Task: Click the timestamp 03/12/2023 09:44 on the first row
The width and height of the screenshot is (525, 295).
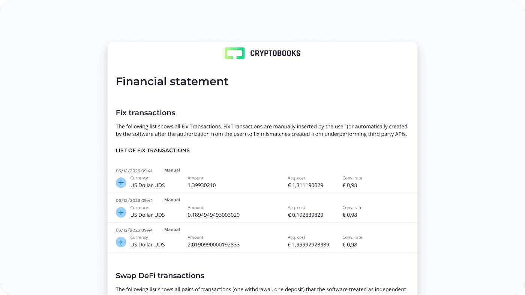Action: coord(134,170)
